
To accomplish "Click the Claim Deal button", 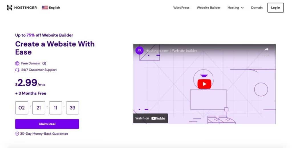I will click(x=47, y=124).
